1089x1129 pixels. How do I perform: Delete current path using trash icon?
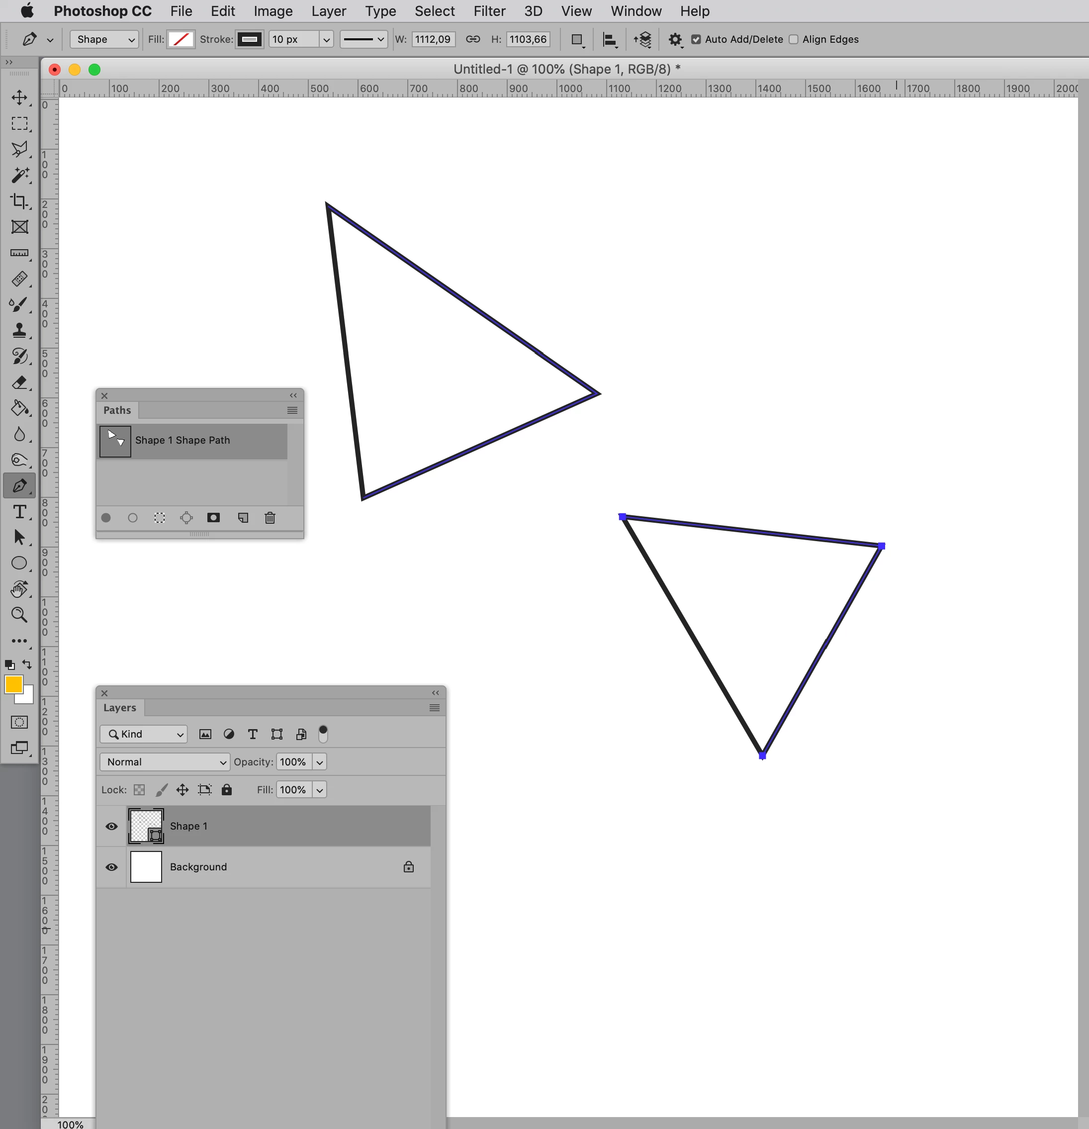point(270,518)
